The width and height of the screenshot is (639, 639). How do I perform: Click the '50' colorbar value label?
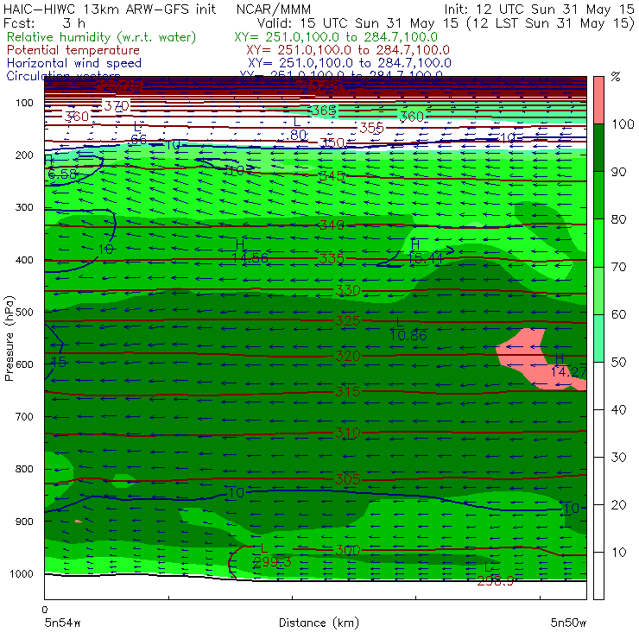618,362
